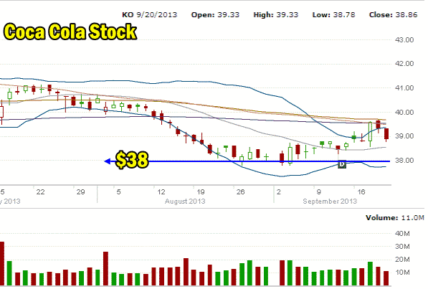The height and width of the screenshot is (289, 428).
Task: Click the 42.00 price axis label
Action: pos(404,64)
